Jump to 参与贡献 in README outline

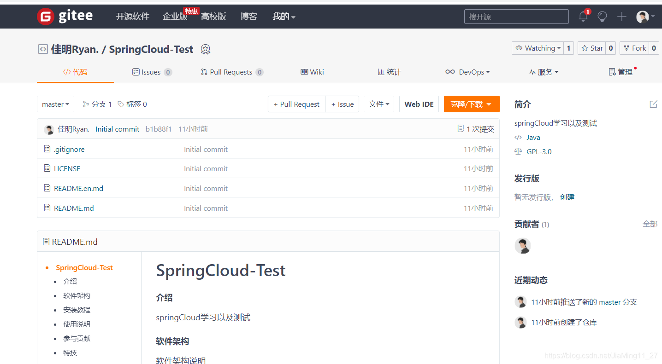77,338
